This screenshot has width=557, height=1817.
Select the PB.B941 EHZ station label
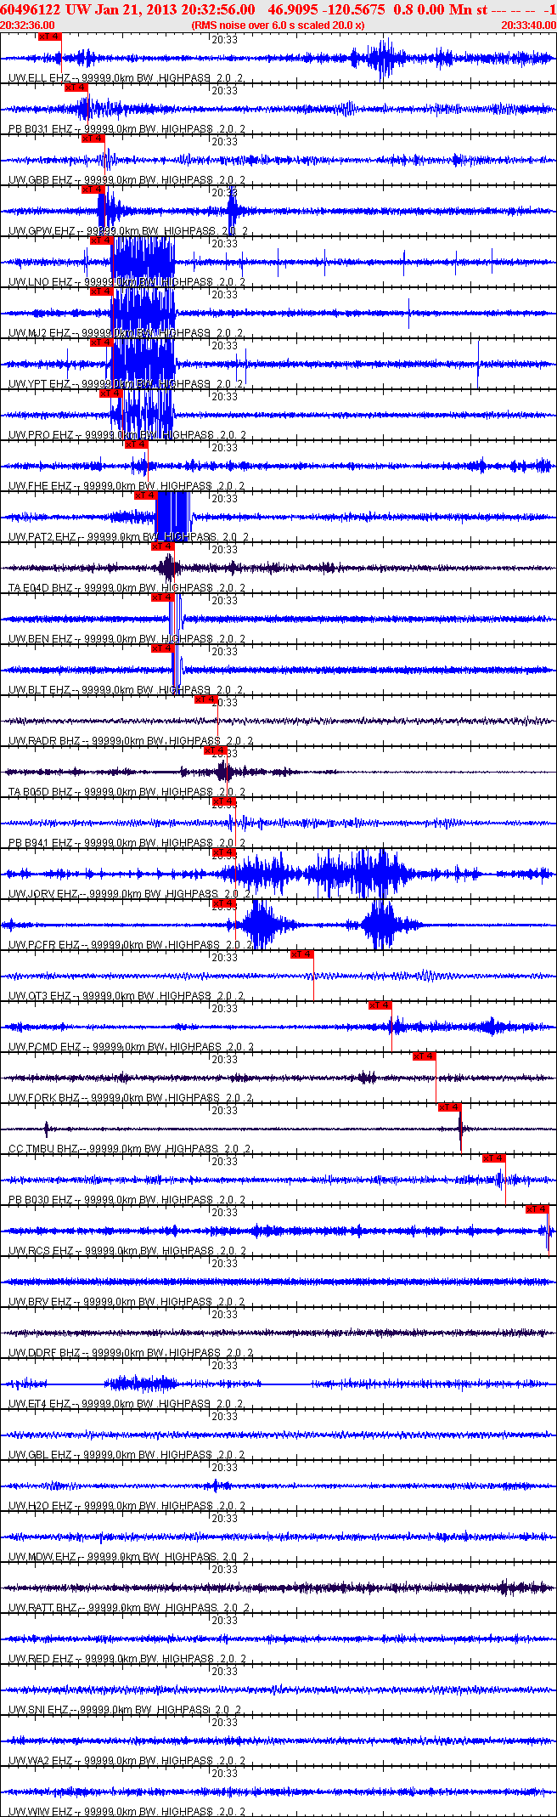coord(41,843)
